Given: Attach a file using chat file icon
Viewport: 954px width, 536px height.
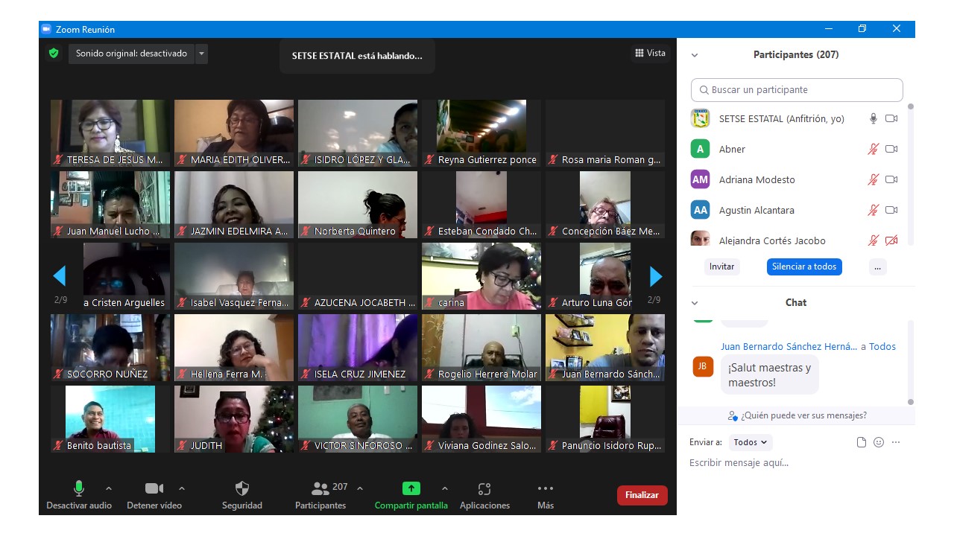Looking at the screenshot, I should point(862,442).
